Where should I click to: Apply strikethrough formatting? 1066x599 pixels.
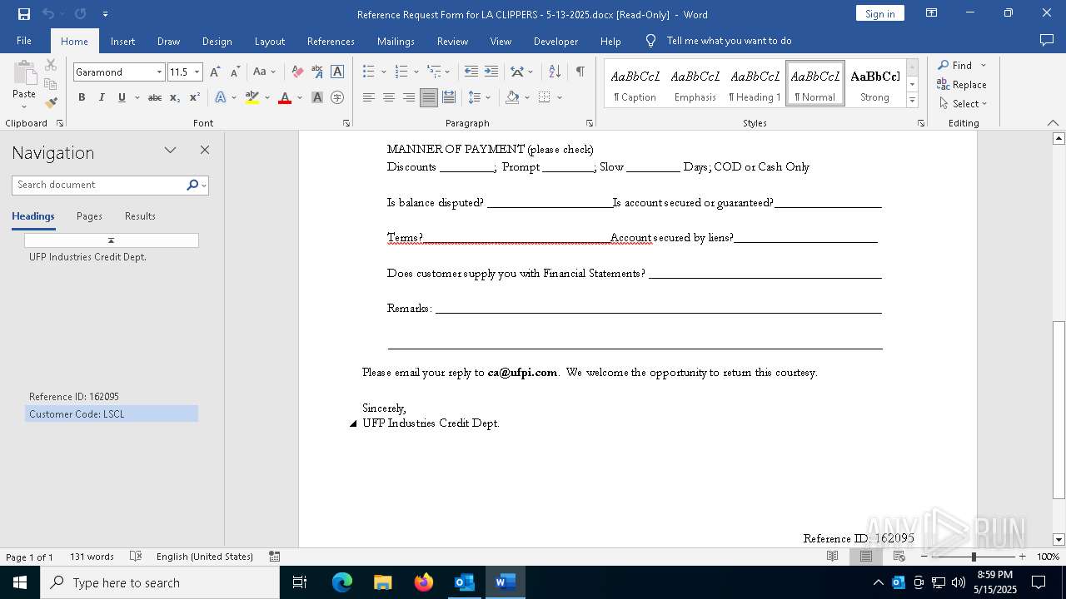(154, 97)
